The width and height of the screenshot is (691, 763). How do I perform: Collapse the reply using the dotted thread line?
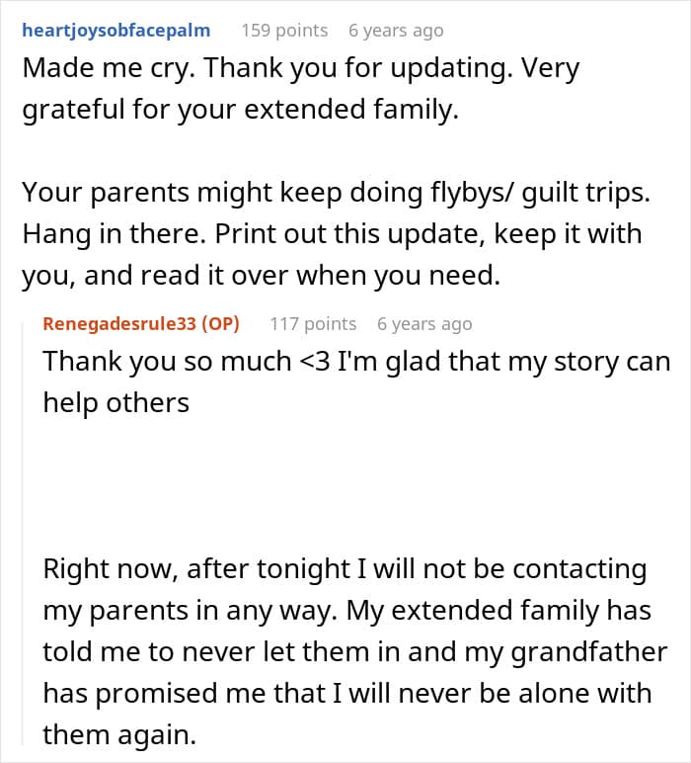tap(28, 534)
